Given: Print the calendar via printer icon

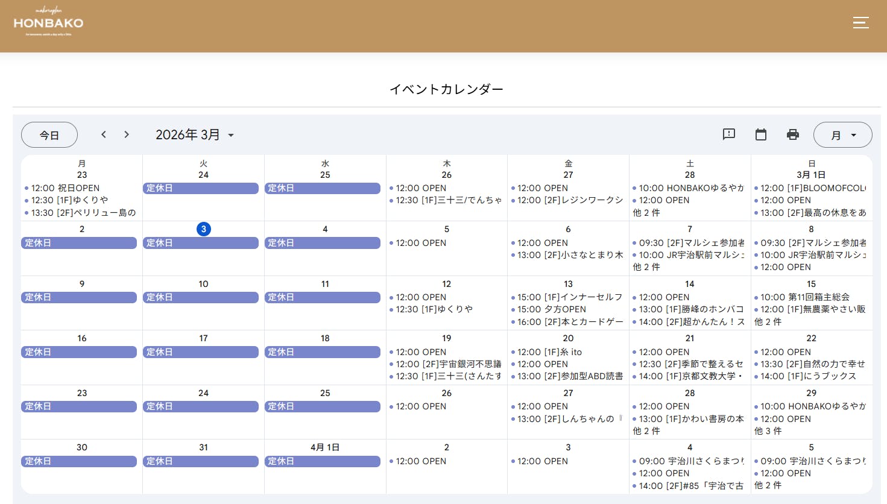Looking at the screenshot, I should pyautogui.click(x=793, y=134).
